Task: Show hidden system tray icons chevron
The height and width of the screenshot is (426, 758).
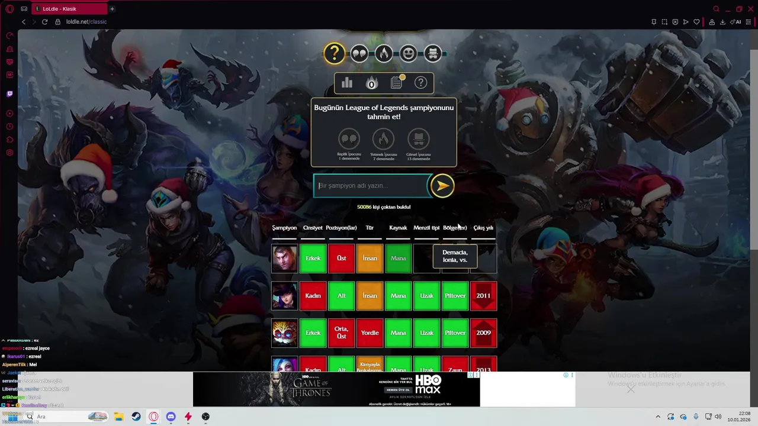Action: pos(657,417)
